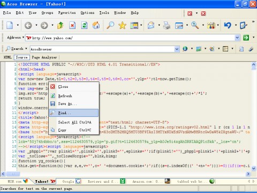Stop page loading with red X icon
This screenshot has width=257, height=193.
click(72, 25)
